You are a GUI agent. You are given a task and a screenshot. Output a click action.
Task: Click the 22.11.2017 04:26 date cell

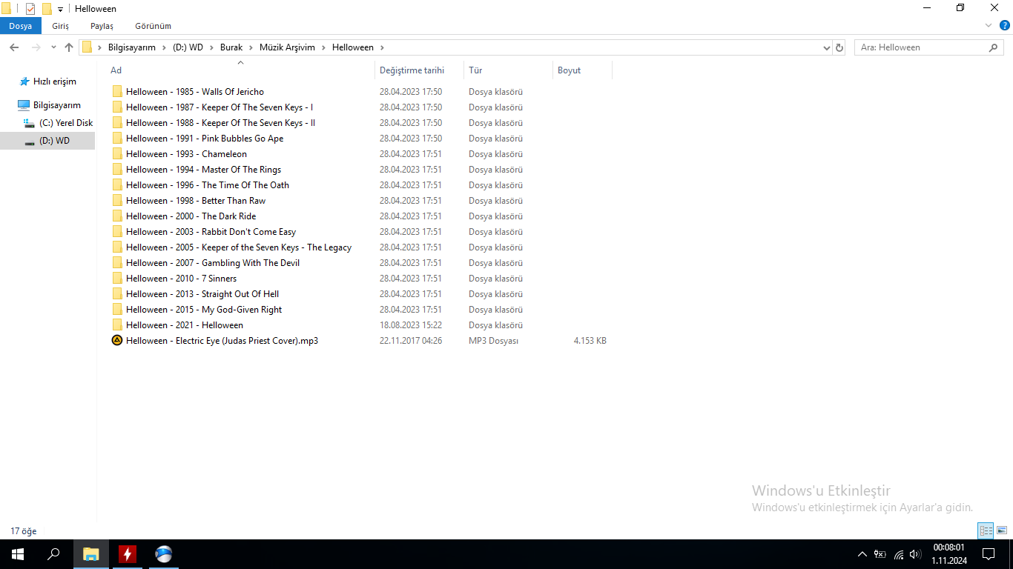click(x=411, y=341)
